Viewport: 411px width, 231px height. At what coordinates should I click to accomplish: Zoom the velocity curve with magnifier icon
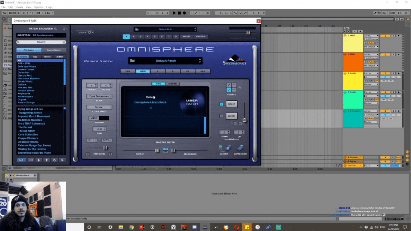tap(240, 87)
